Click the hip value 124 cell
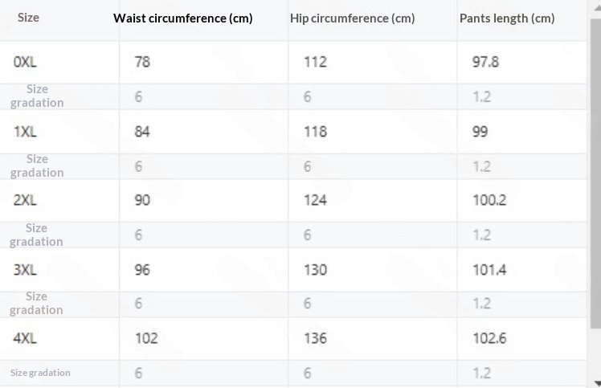The width and height of the screenshot is (601, 388). (315, 200)
